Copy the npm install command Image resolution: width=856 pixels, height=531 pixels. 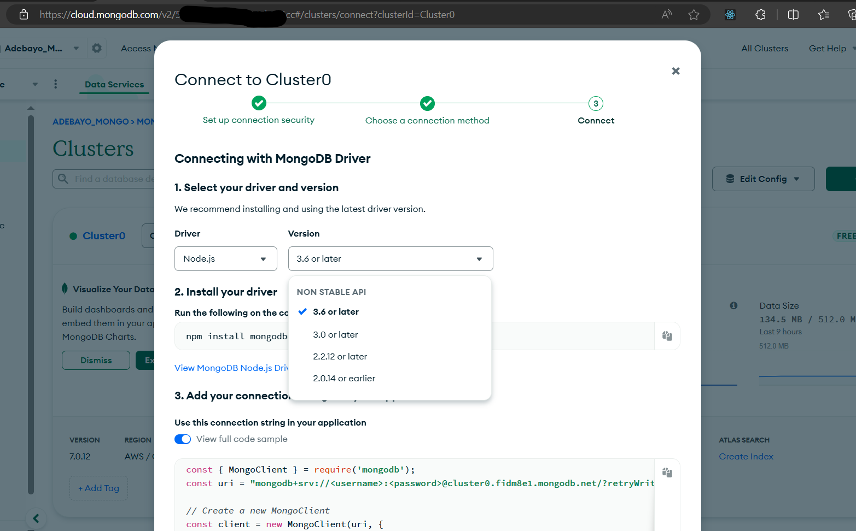667,336
